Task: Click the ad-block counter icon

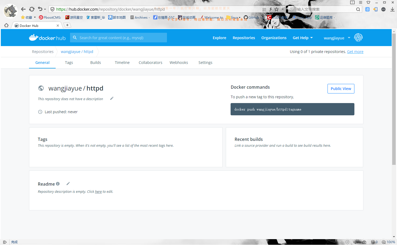Action: click(374, 242)
